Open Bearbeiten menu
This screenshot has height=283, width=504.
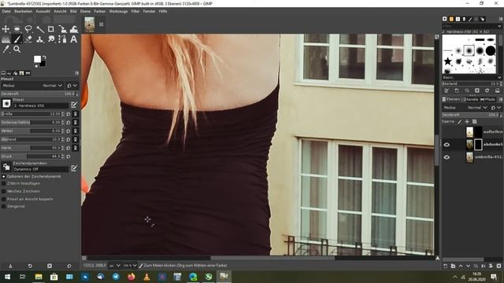(x=23, y=11)
